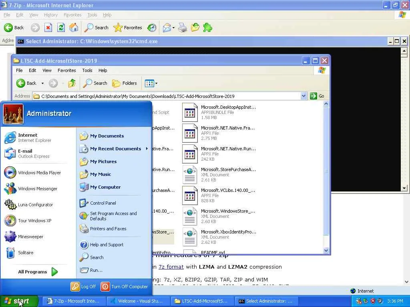Viewport: 410px width, 307px height.
Task: Open the View menu in the LTSC folder window
Action: point(47,70)
